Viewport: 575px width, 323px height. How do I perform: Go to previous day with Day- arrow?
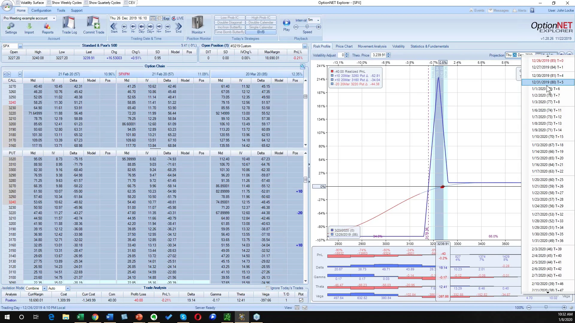point(142,27)
